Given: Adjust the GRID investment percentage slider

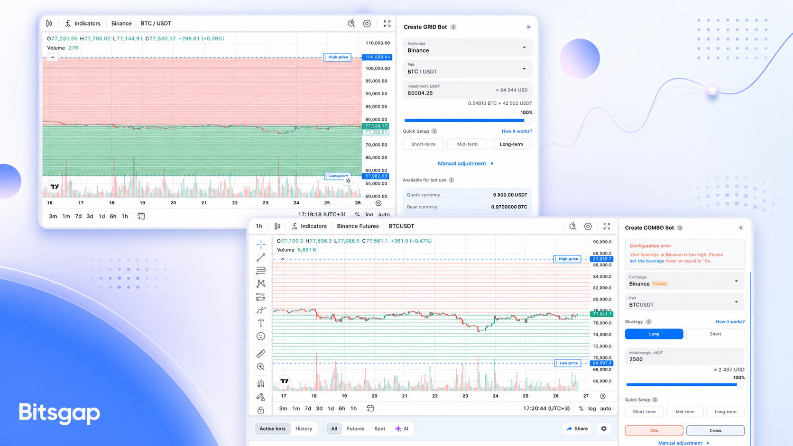Looking at the screenshot, I should (467, 120).
